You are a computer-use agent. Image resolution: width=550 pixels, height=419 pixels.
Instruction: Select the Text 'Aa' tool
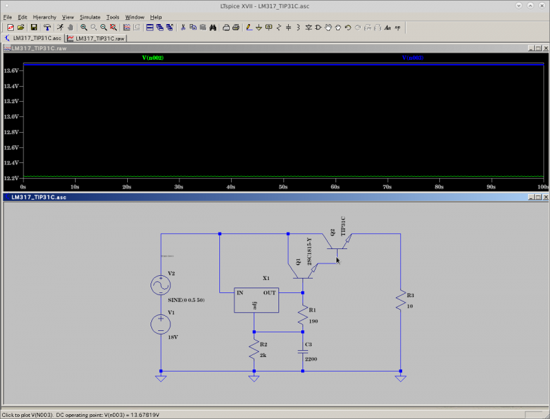(x=388, y=28)
